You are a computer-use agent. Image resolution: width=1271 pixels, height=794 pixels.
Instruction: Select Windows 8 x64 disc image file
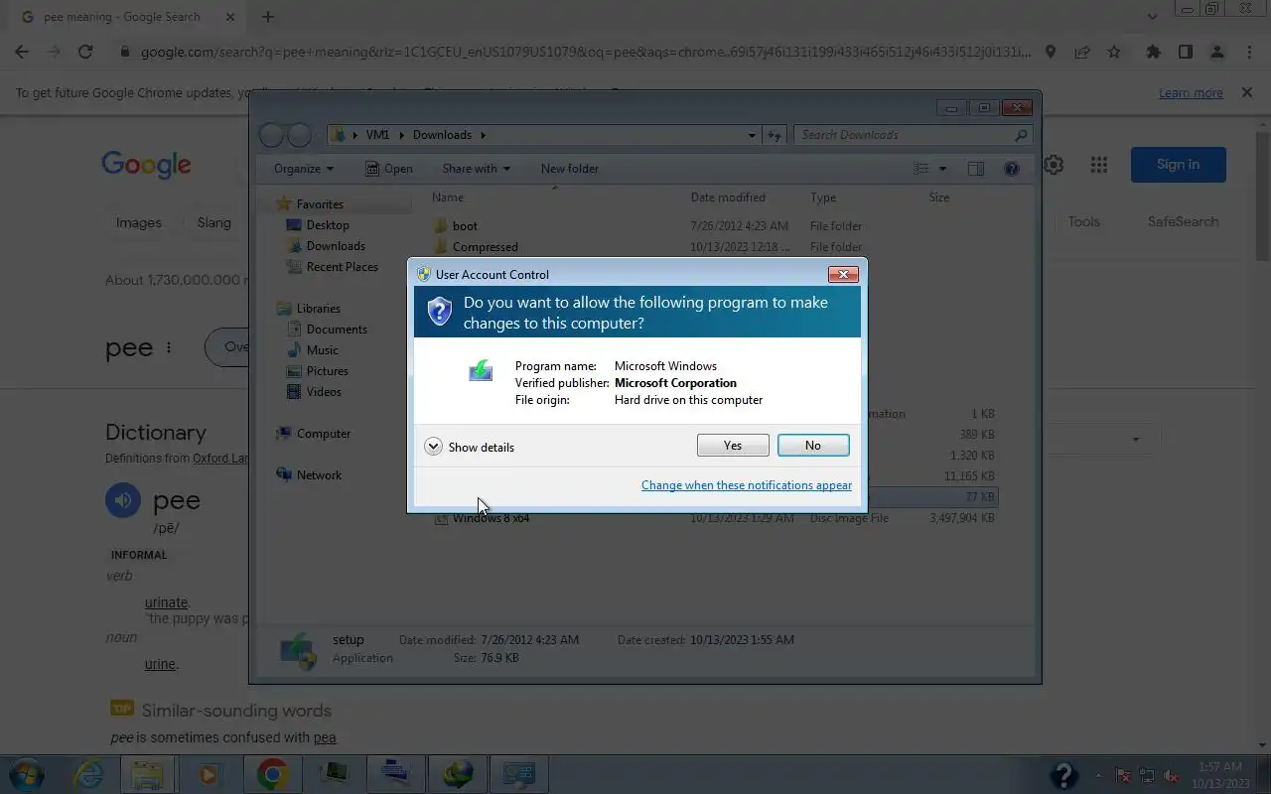click(715, 518)
